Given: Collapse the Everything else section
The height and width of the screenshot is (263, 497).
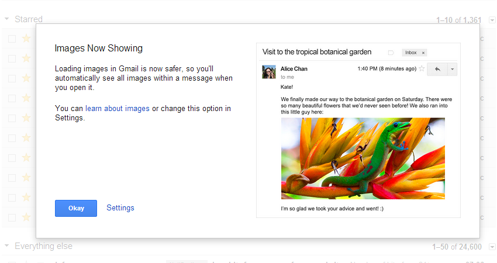Looking at the screenshot, I should [6, 245].
